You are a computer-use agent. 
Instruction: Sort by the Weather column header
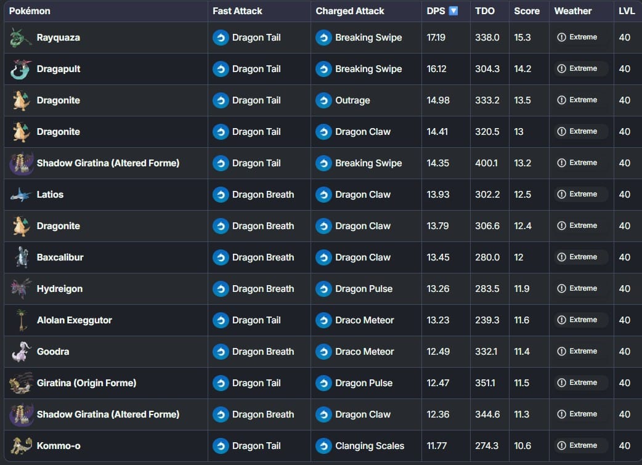pos(573,11)
